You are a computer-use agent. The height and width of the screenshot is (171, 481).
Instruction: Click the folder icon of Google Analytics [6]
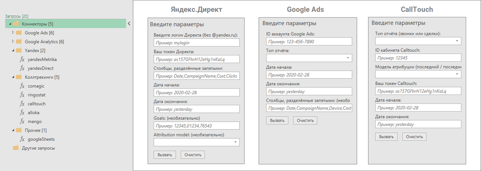tap(19, 41)
